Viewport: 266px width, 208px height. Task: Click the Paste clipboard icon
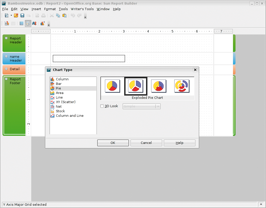(x=65, y=15)
